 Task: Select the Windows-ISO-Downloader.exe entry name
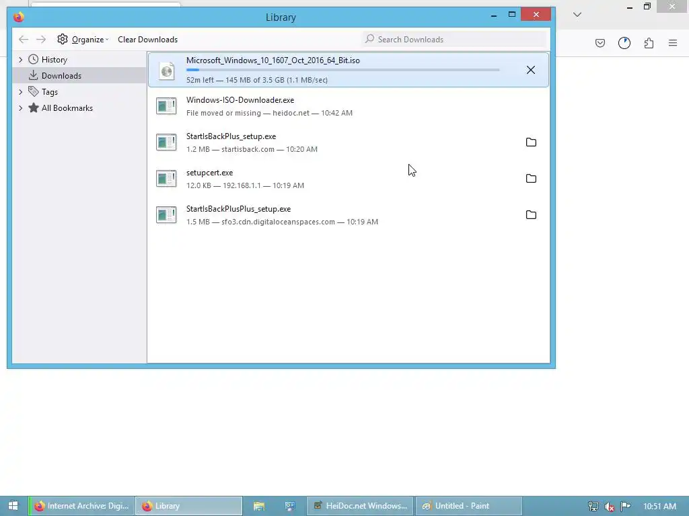pos(240,100)
